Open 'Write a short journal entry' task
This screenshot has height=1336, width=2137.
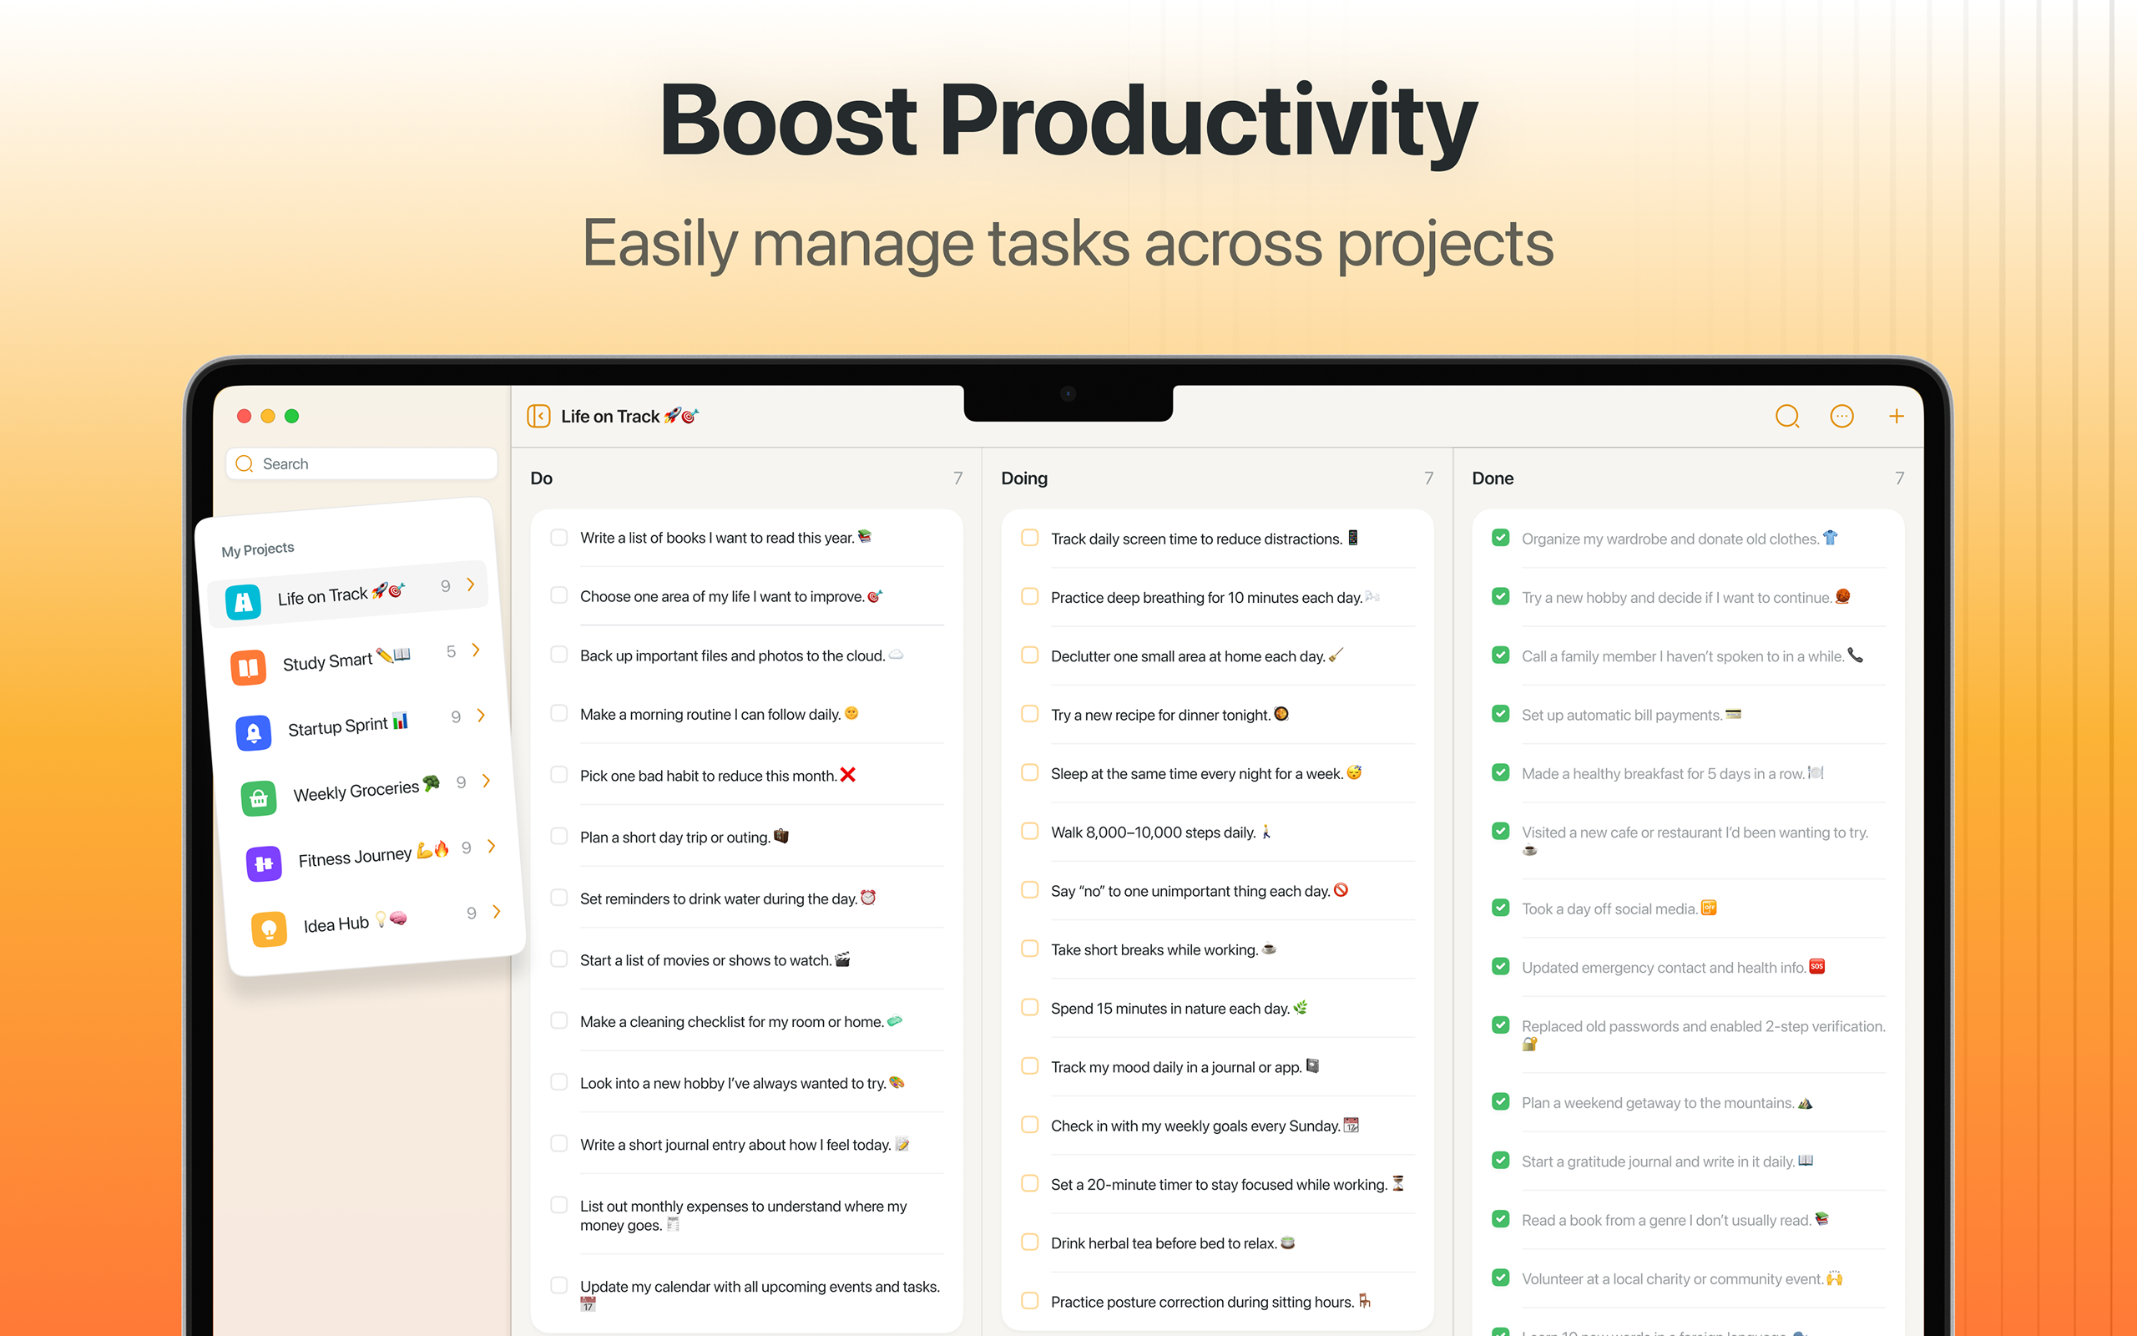pyautogui.click(x=745, y=1144)
